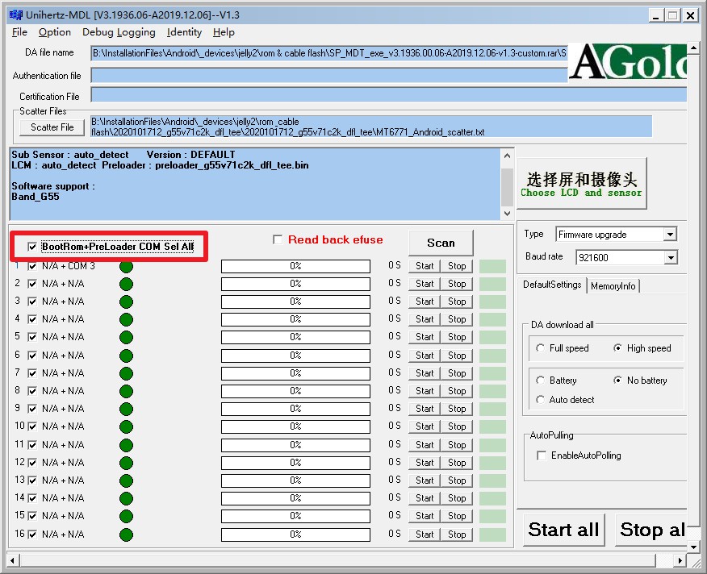Click scroll down arrow in info text box
This screenshot has width=707, height=574.
[508, 213]
